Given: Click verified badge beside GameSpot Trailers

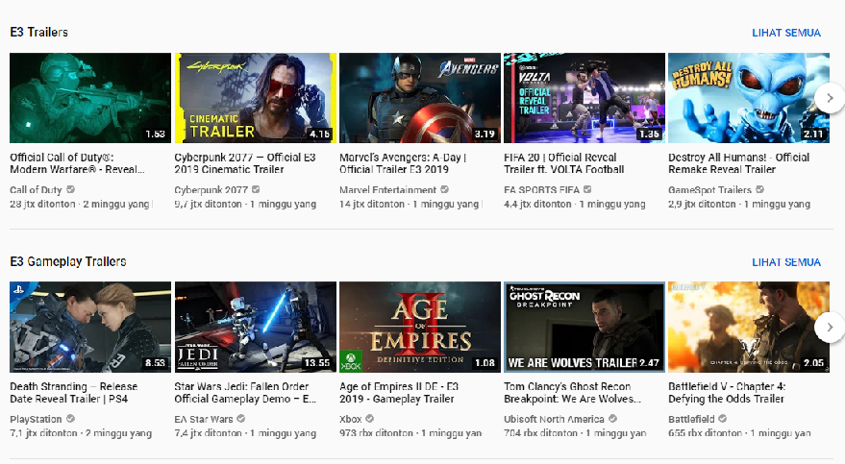Looking at the screenshot, I should [x=759, y=189].
